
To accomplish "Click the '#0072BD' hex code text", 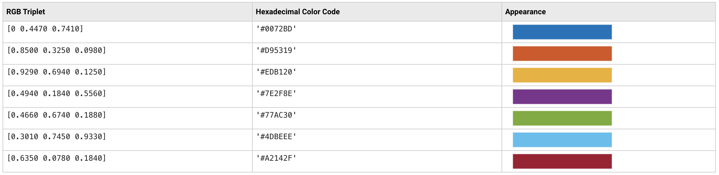I will pos(276,29).
